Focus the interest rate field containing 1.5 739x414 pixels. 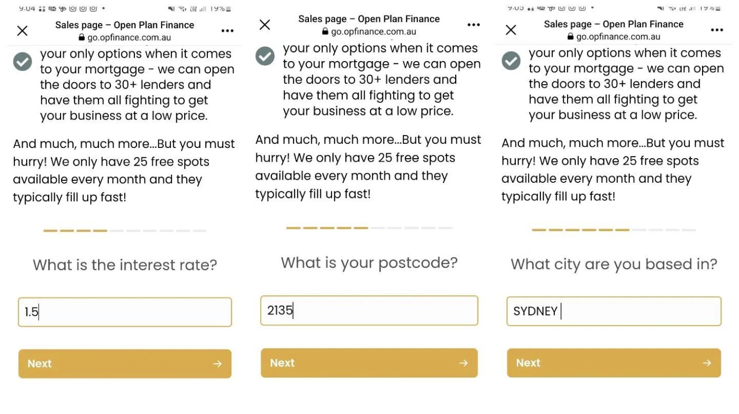[x=125, y=312]
